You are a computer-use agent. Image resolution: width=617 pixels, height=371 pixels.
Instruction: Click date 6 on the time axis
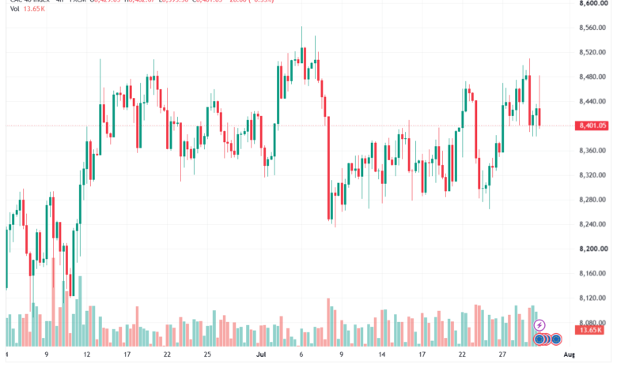(x=301, y=354)
